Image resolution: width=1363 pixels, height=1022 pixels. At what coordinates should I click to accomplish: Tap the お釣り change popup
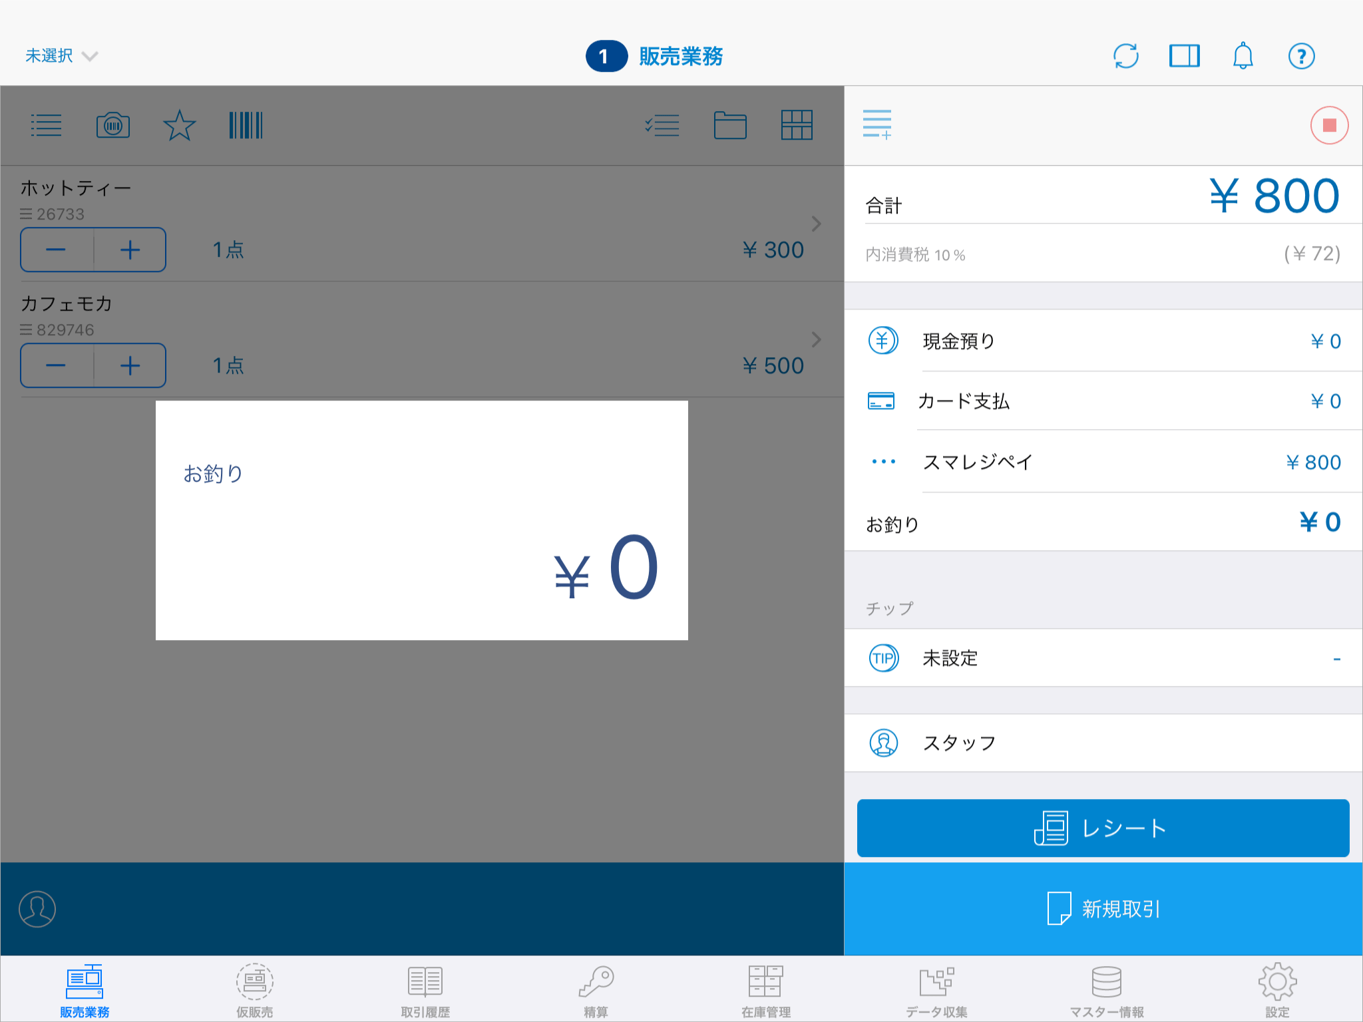click(x=422, y=520)
